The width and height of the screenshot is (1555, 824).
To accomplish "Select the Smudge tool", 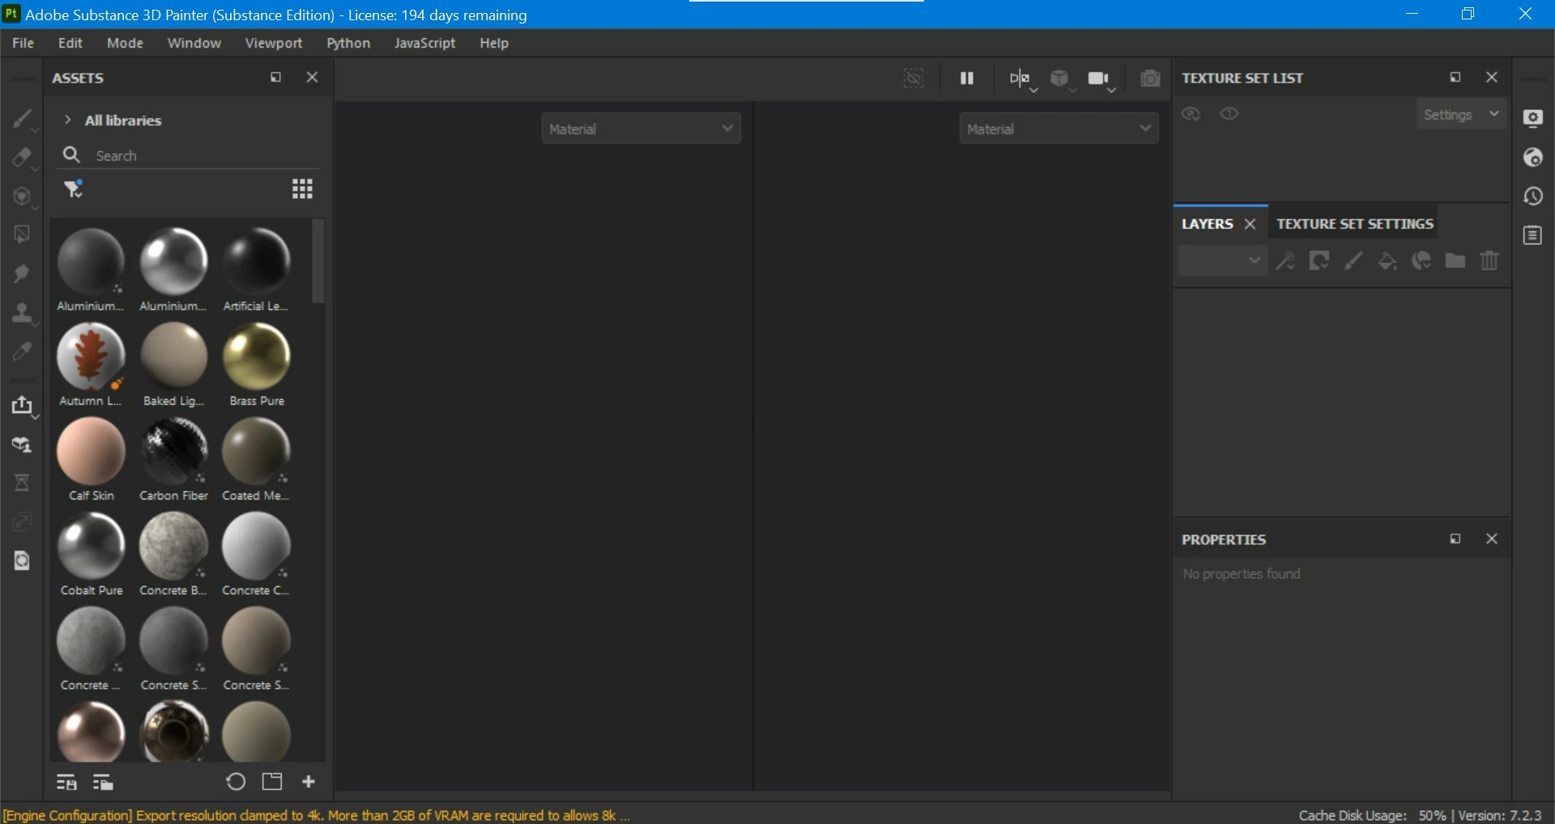I will tap(22, 274).
